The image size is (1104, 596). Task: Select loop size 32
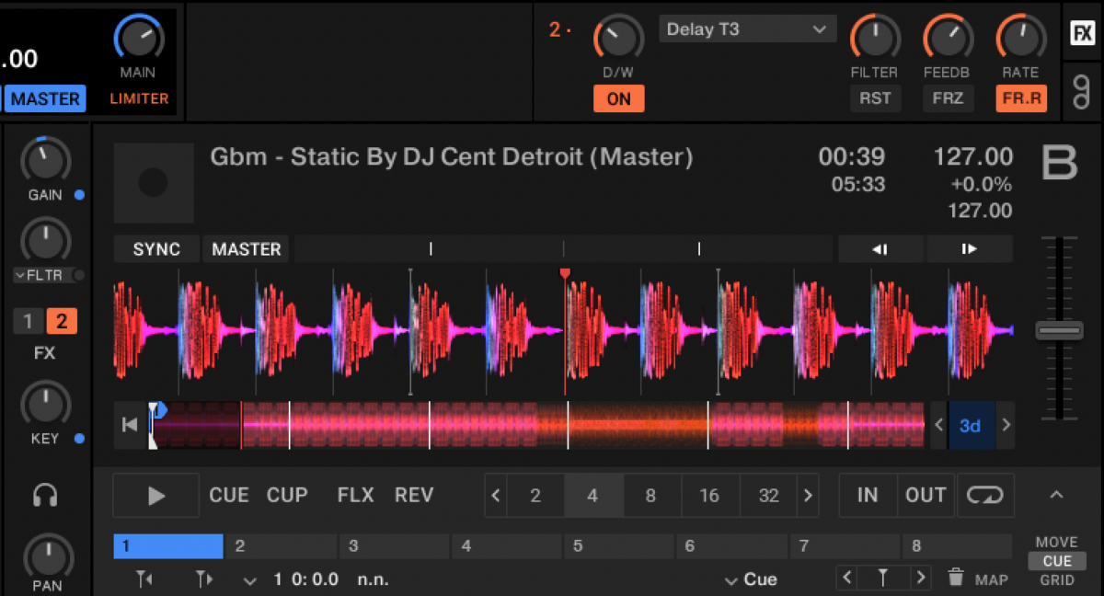click(x=768, y=496)
